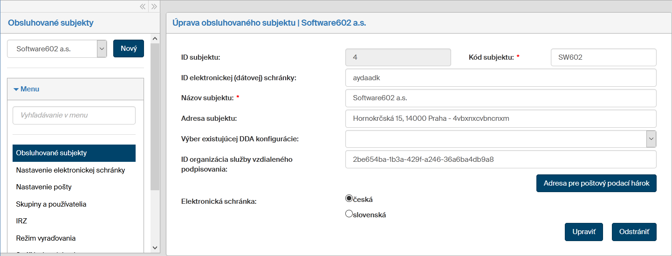Select the česká radio option

point(349,199)
